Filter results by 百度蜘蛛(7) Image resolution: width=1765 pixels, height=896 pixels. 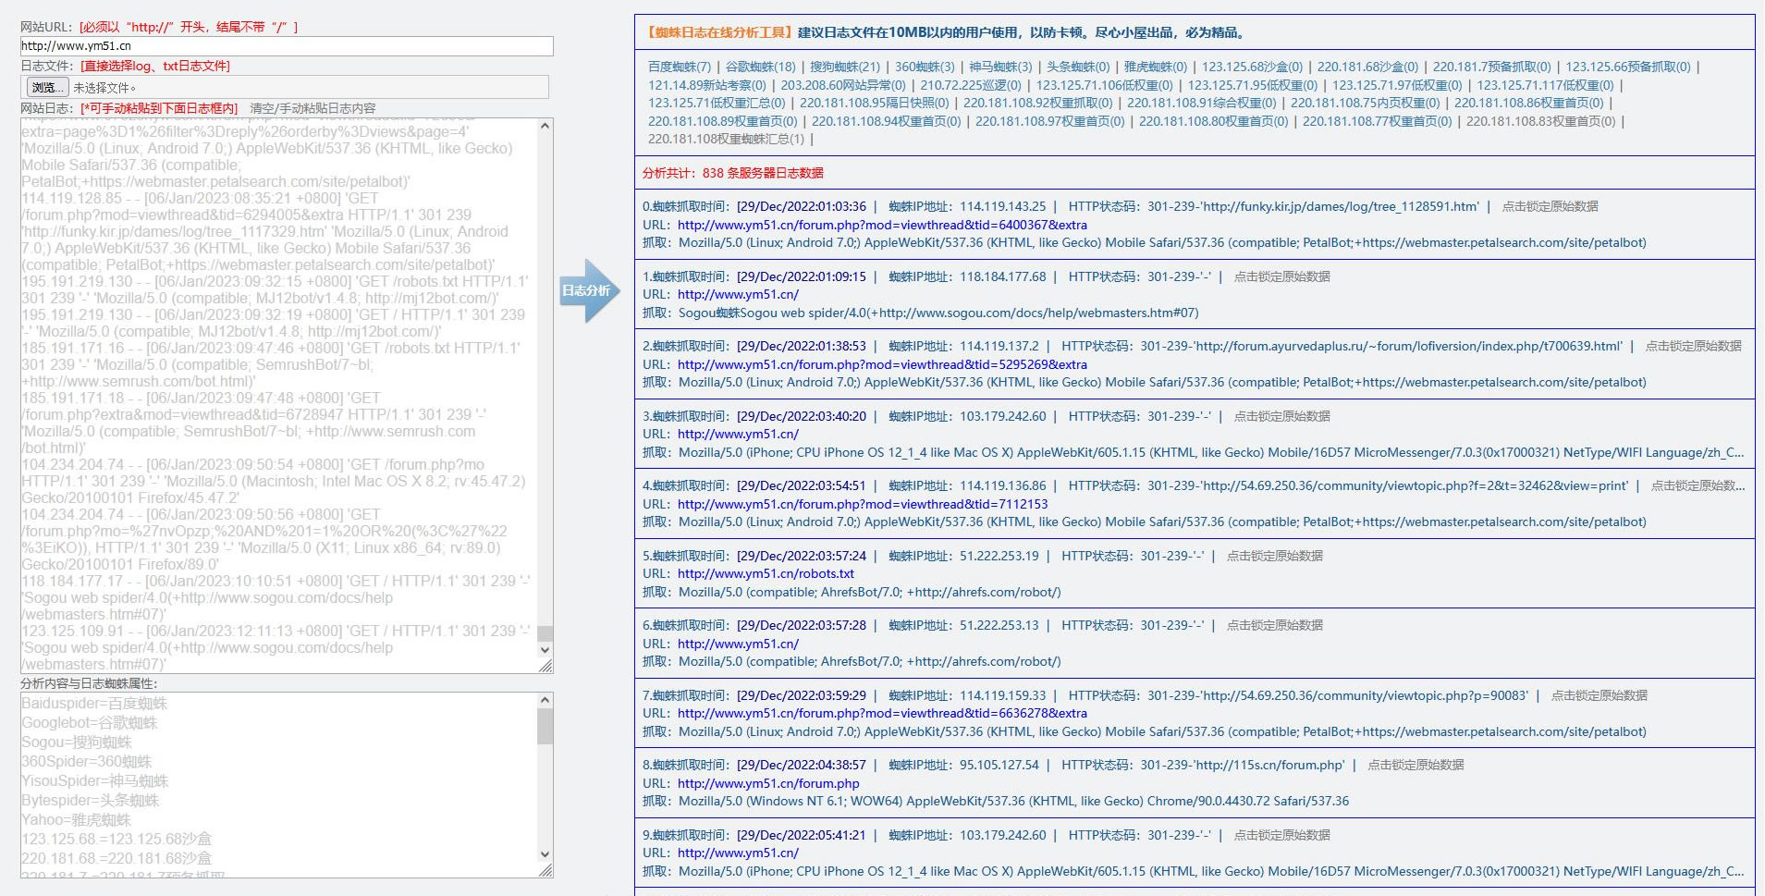click(x=680, y=67)
